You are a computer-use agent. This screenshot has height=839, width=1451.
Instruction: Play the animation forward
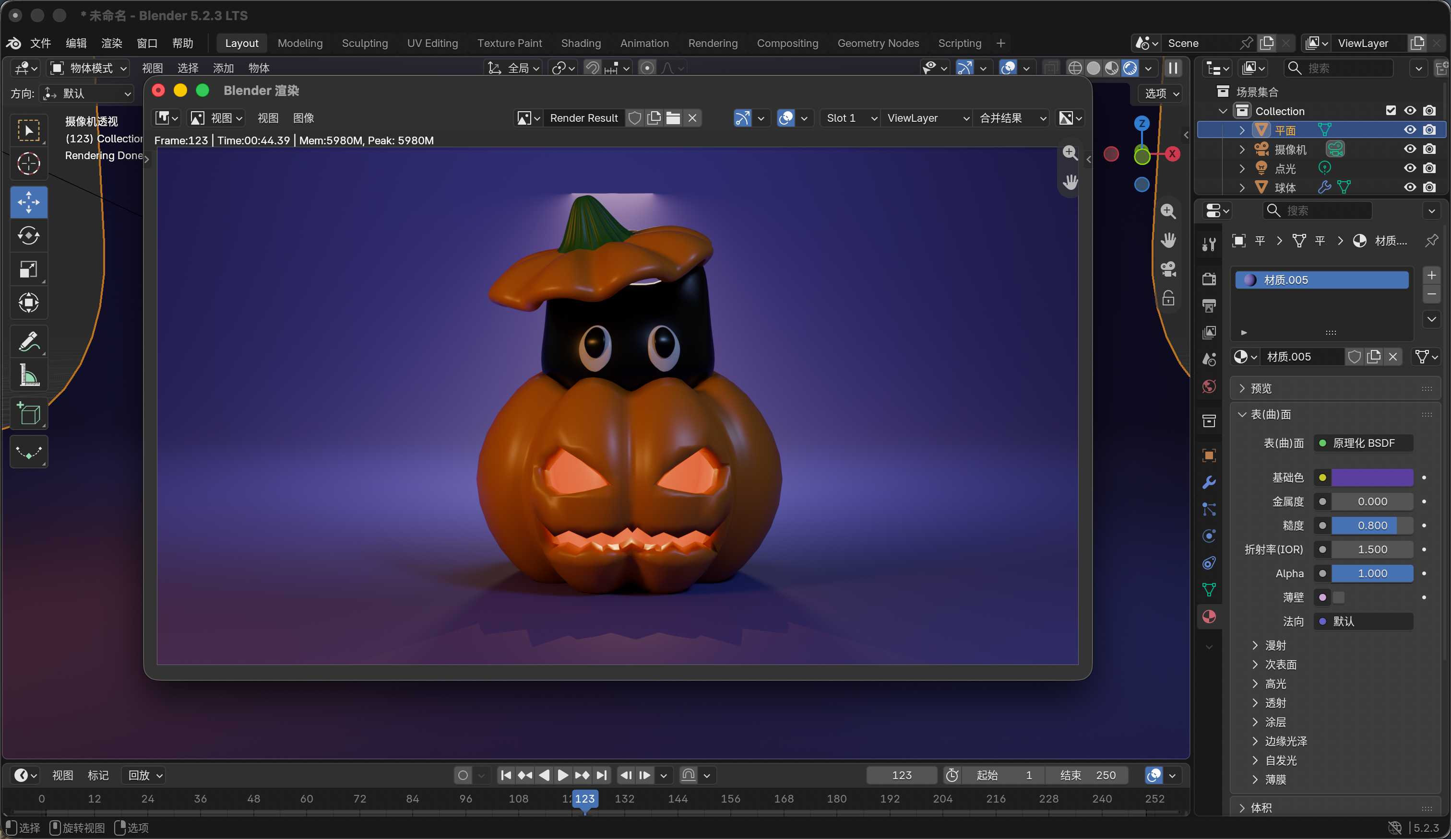tap(562, 775)
